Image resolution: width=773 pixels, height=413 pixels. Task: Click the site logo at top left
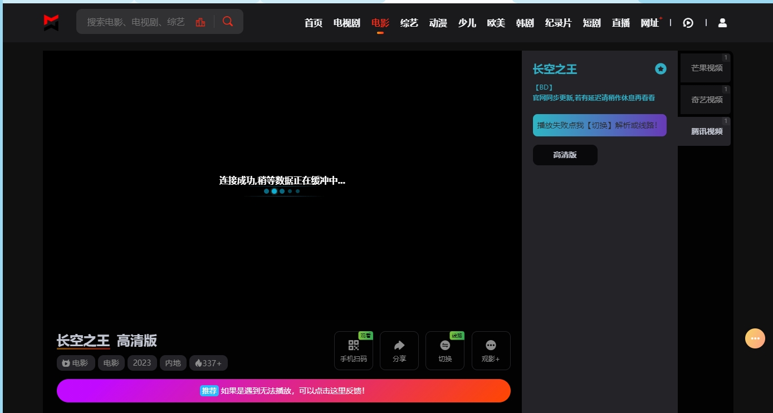[51, 22]
